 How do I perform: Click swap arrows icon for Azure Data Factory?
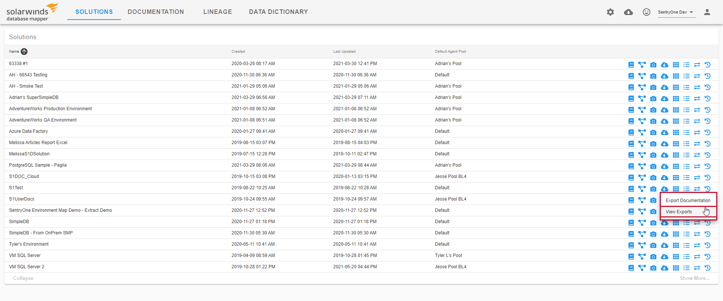[697, 132]
